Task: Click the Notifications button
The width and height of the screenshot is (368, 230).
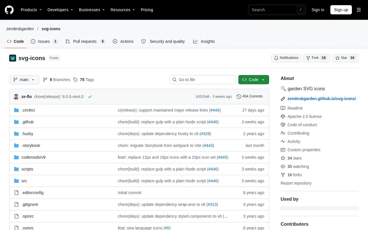Action: point(286,58)
